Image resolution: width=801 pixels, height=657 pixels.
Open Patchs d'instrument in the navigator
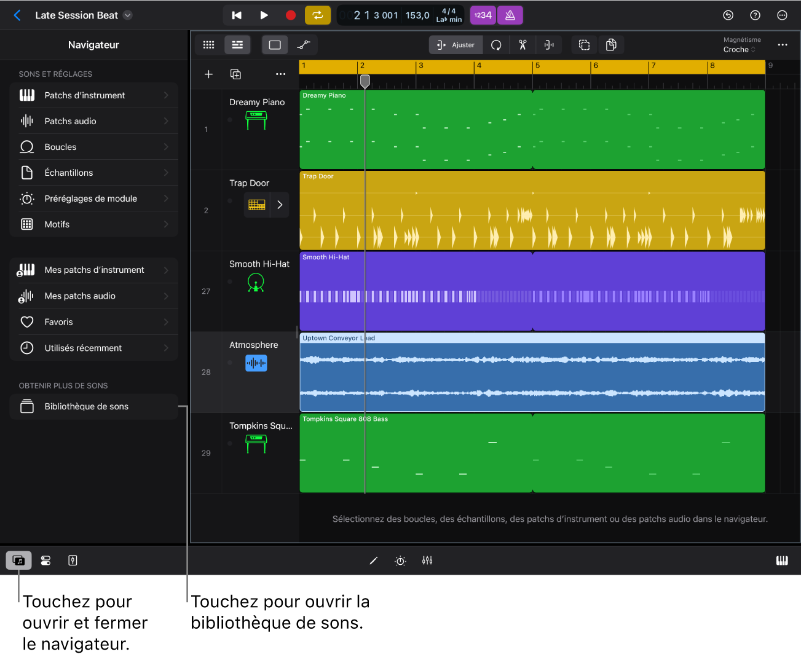[97, 95]
